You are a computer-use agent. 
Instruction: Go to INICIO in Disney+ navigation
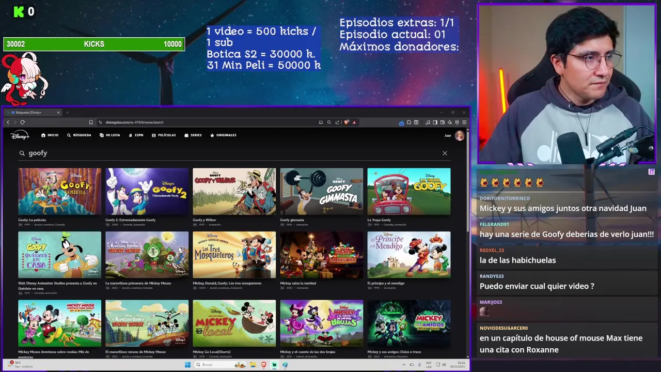coord(50,135)
